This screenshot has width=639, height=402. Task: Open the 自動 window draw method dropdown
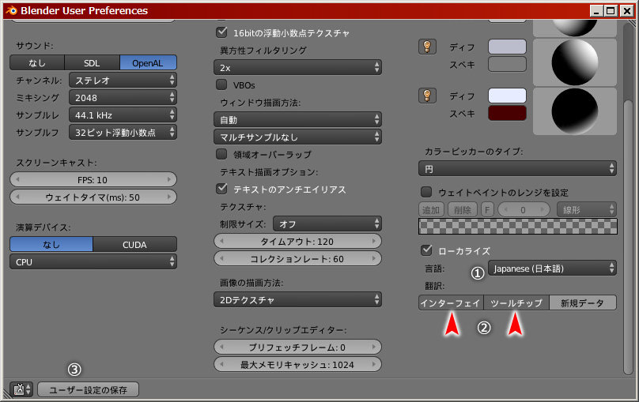click(297, 119)
